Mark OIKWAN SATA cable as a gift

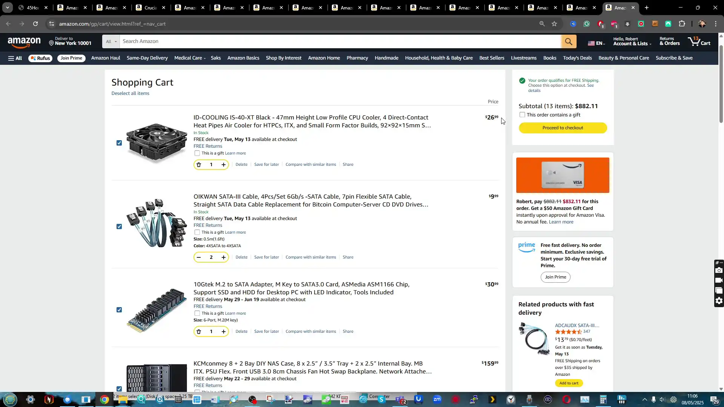(x=197, y=233)
